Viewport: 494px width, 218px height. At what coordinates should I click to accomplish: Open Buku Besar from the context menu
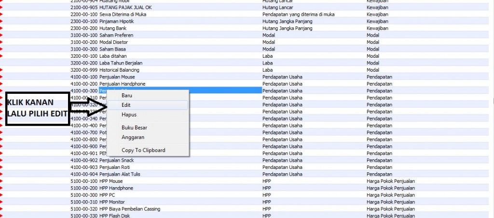[x=134, y=128]
